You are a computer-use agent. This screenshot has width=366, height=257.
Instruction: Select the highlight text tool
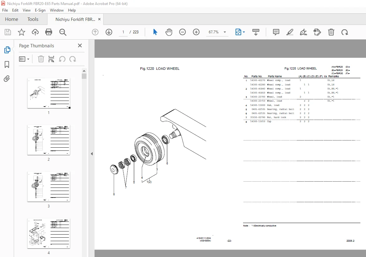[x=290, y=32]
